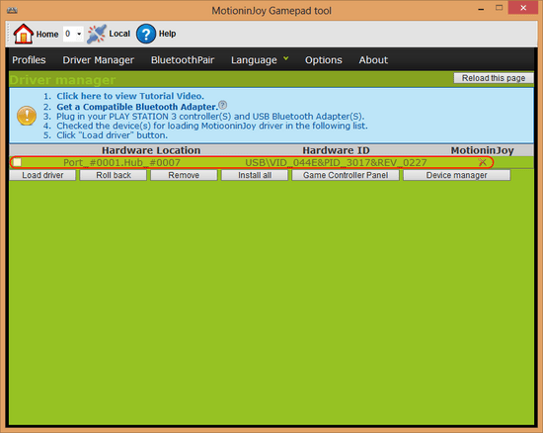Screen dimensions: 543x433
Task: Switch to the BluetoothPair tab
Action: [183, 60]
